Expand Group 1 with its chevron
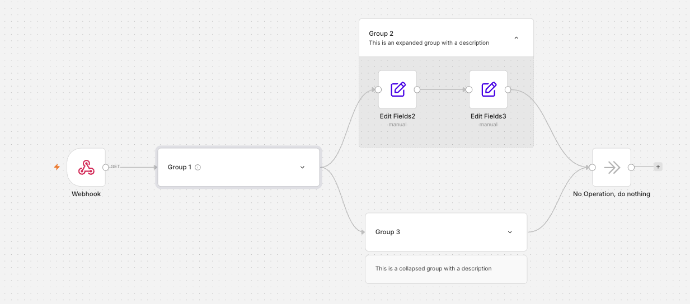Viewport: 690px width, 304px height. (302, 167)
